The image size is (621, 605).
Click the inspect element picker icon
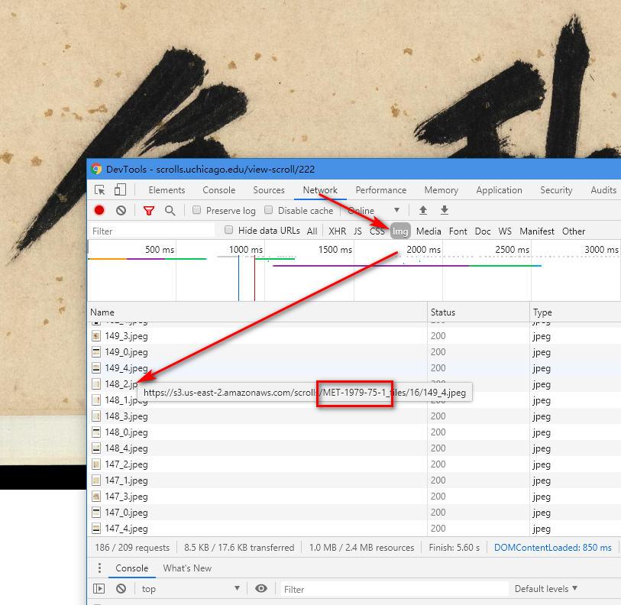(100, 190)
